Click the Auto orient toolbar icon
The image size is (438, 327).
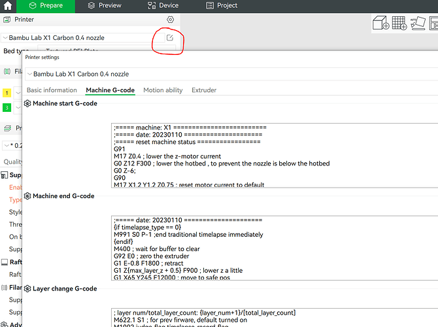point(418,23)
